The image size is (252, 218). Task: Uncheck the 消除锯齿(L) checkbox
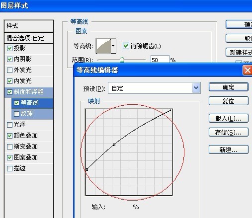126,46
